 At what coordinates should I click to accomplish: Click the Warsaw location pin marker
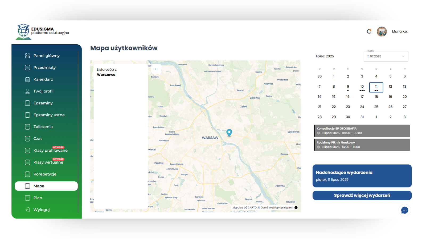[x=229, y=133]
